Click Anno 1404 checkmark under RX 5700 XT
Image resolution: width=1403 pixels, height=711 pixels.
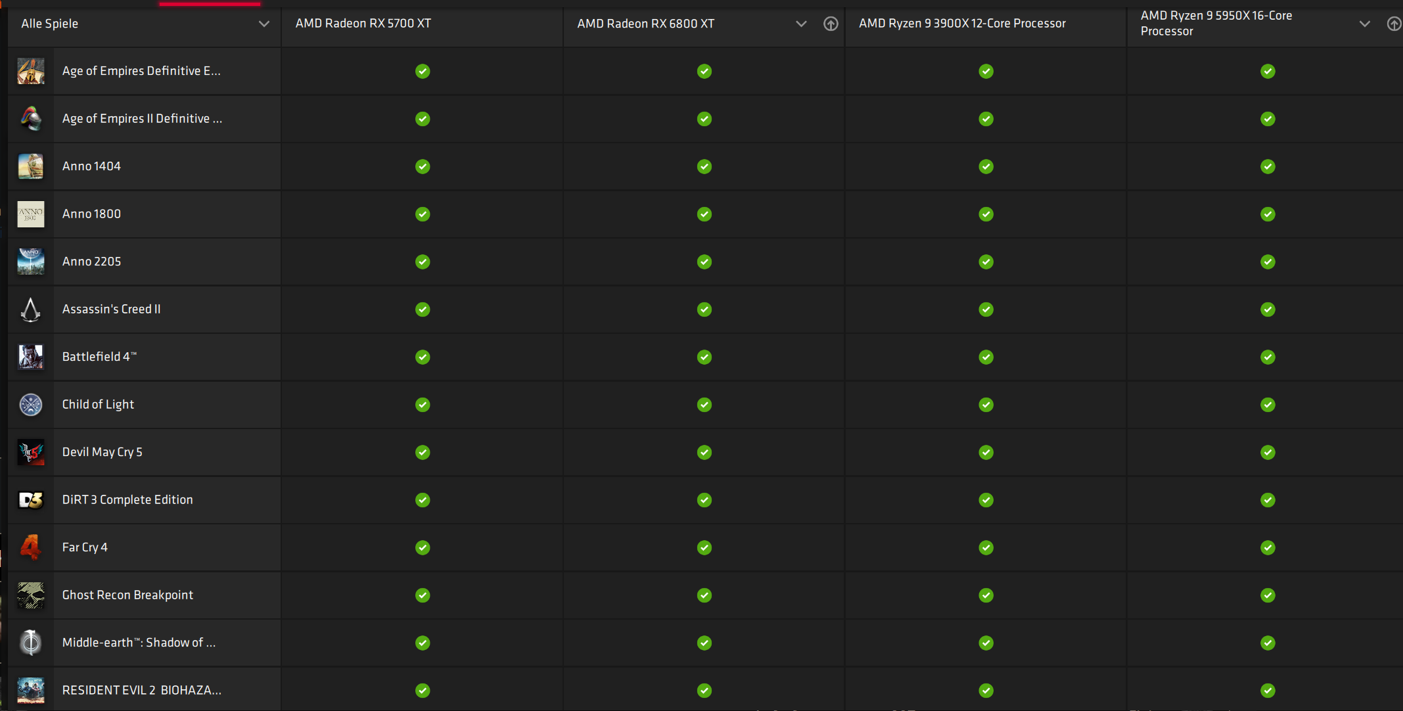click(x=423, y=167)
